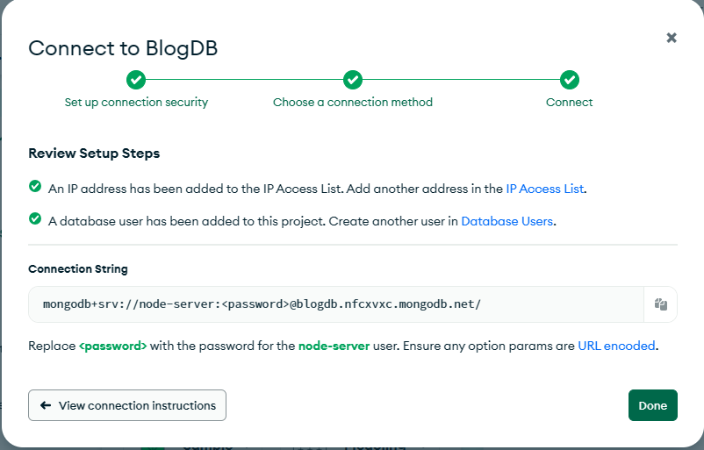Copy the connection string with clipboard icon

point(660,304)
